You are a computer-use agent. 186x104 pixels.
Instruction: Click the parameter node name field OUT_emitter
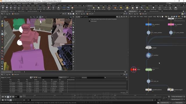(98, 17)
